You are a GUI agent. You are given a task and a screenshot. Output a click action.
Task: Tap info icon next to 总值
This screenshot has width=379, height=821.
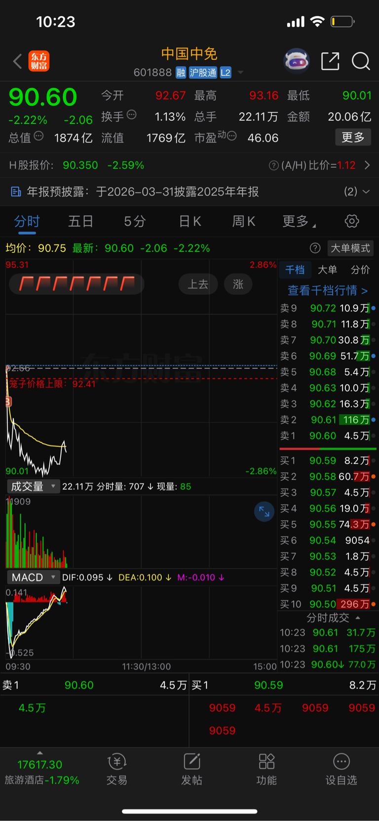point(38,136)
